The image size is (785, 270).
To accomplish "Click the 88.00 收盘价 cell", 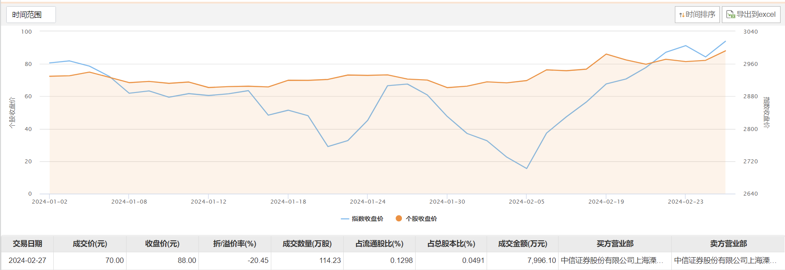I will click(x=163, y=260).
